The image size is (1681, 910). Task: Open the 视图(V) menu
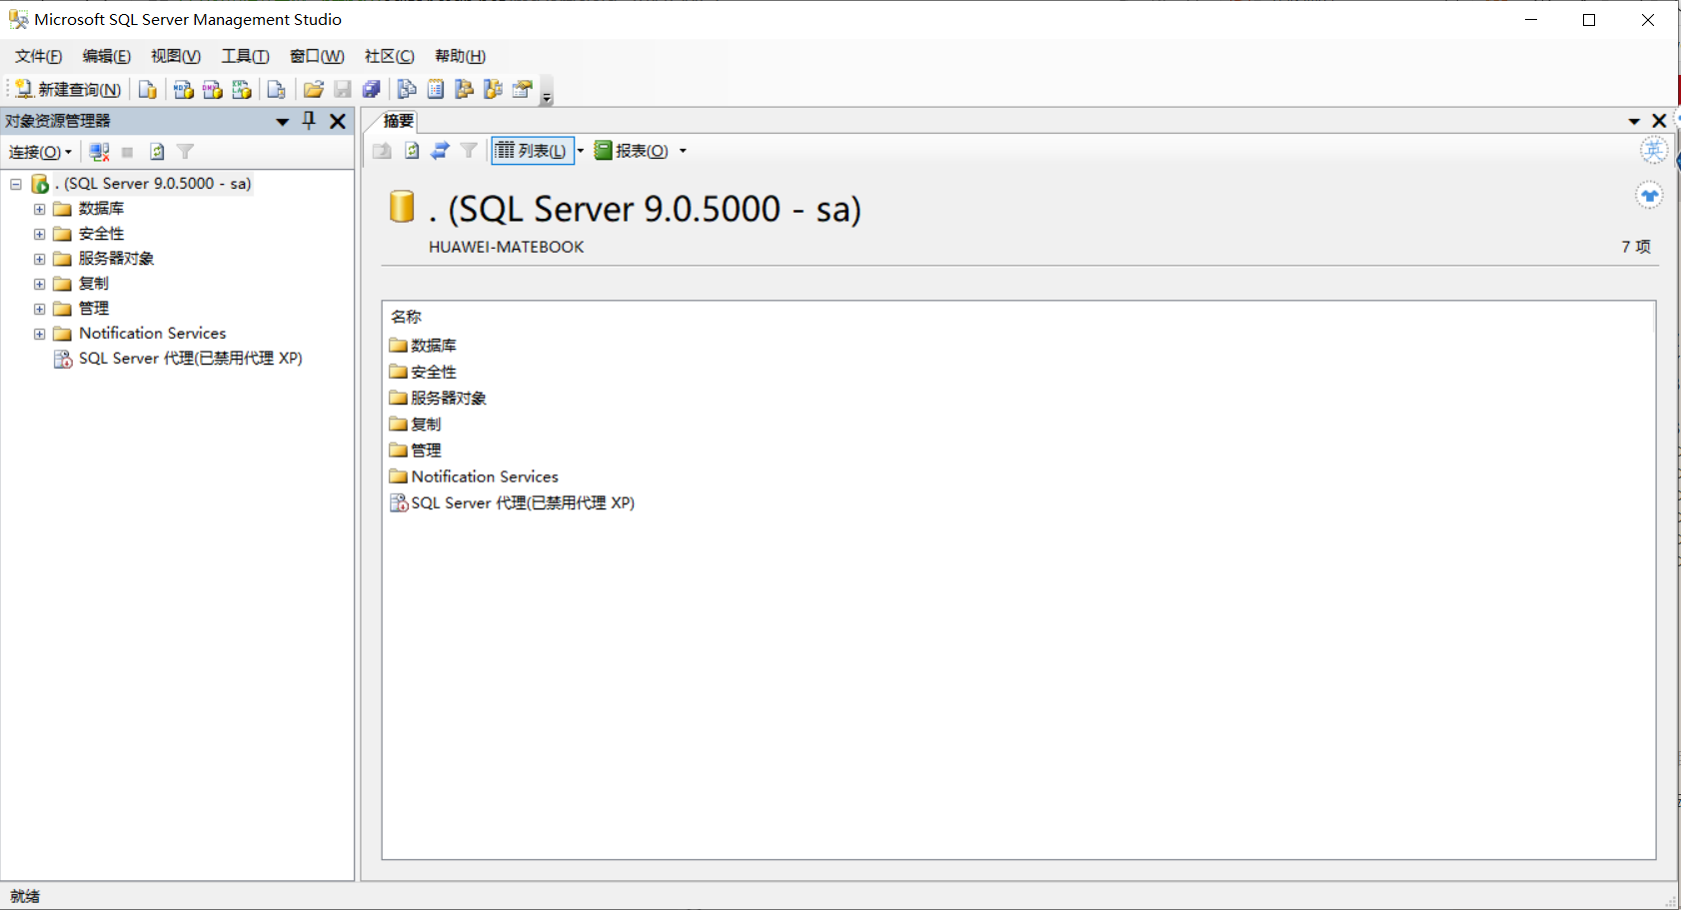point(175,56)
